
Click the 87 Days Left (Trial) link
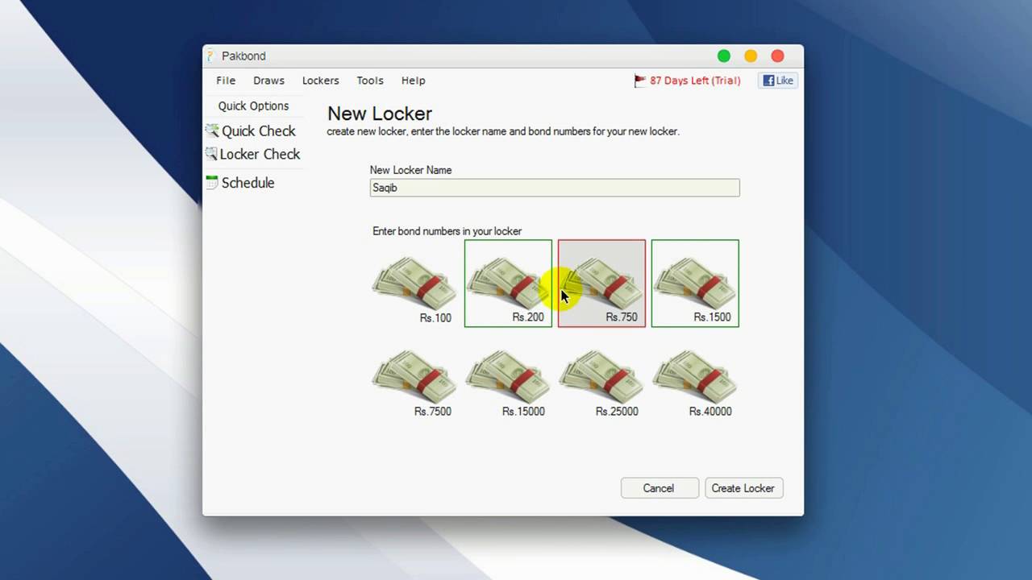[695, 81]
